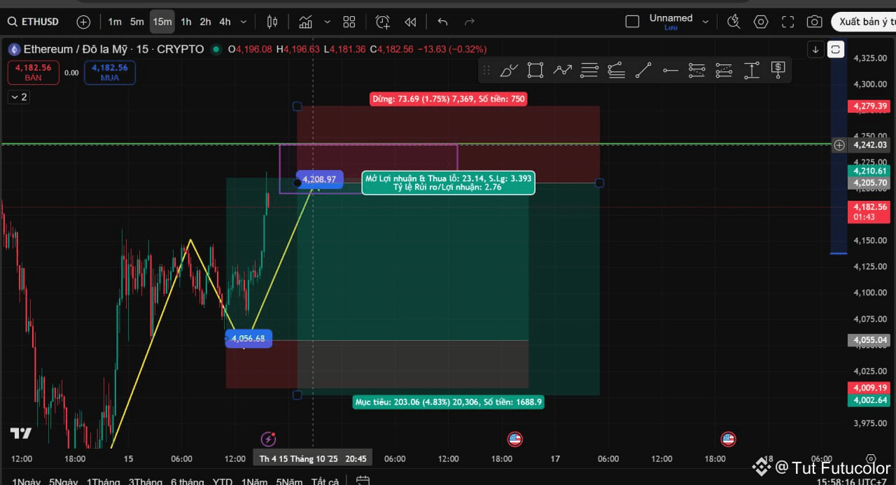Click the green Mục tiêu target label

tap(449, 402)
